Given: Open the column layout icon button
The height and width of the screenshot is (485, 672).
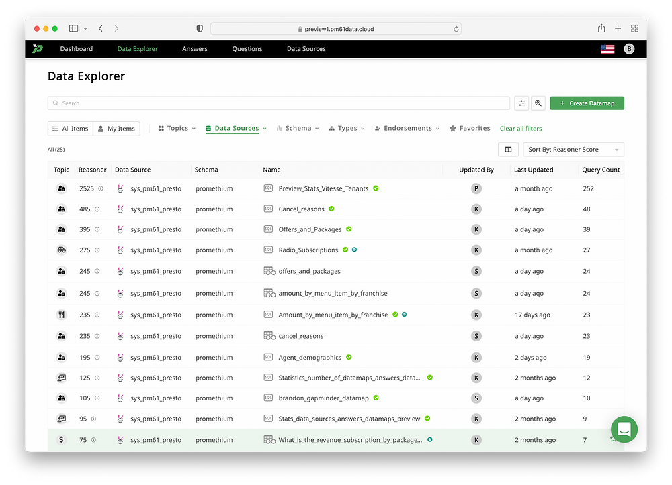Looking at the screenshot, I should click(x=508, y=150).
